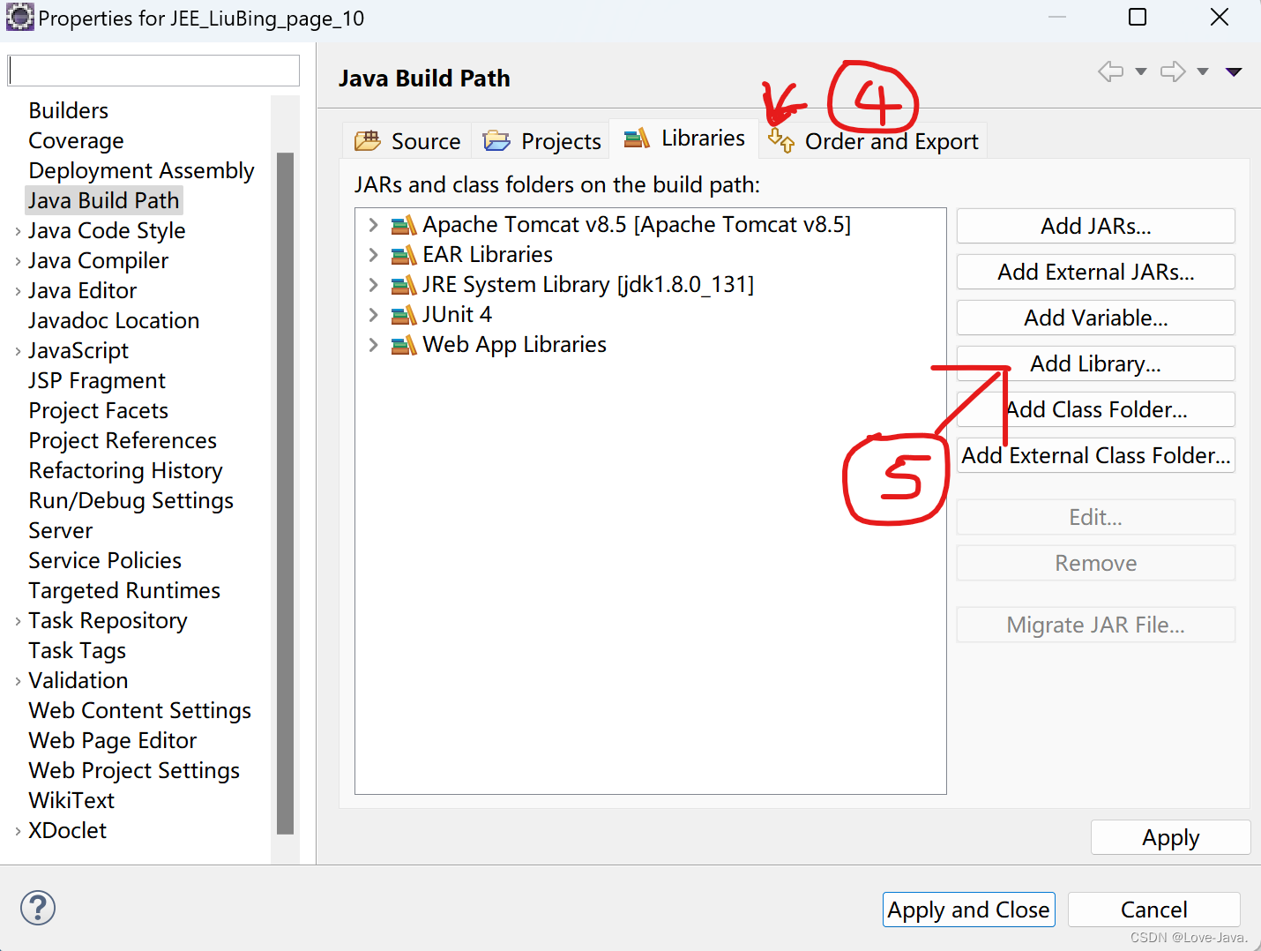Expand the EAR Libraries node

pyautogui.click(x=373, y=255)
